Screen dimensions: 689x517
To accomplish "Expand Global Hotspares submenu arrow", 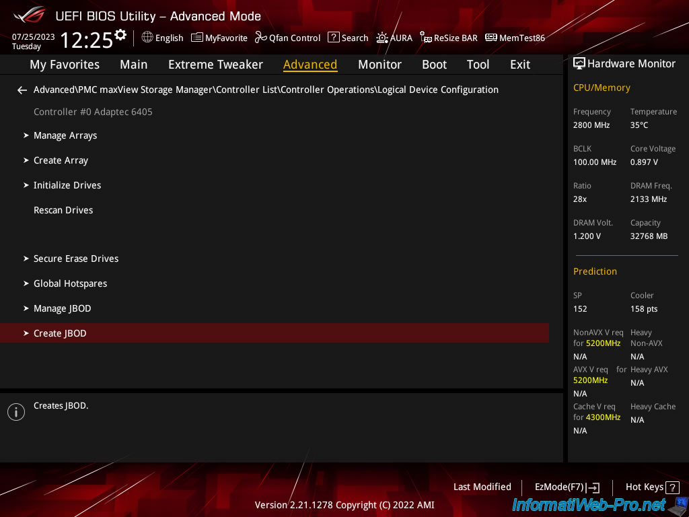I will 26,283.
